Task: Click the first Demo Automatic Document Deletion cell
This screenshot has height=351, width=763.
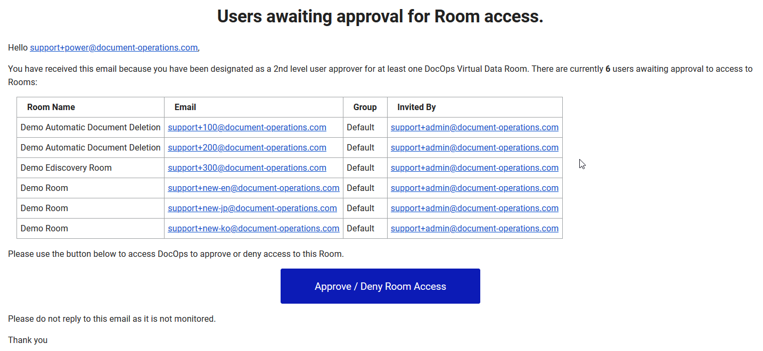Action: [90, 127]
